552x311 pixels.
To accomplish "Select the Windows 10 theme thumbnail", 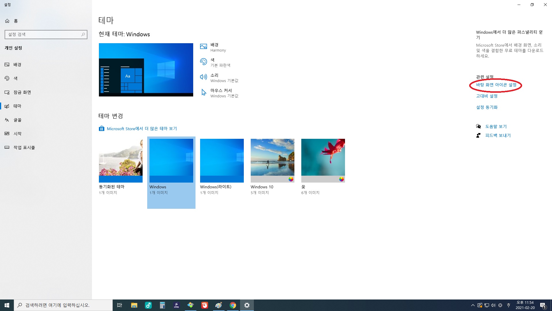I will click(x=272, y=160).
